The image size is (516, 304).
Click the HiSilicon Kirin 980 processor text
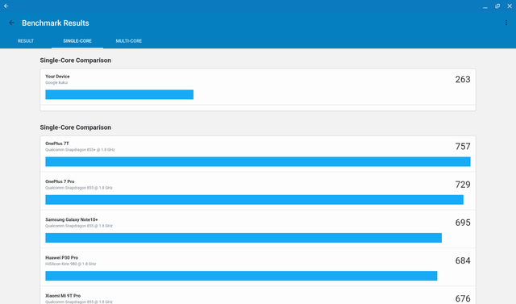coord(70,264)
